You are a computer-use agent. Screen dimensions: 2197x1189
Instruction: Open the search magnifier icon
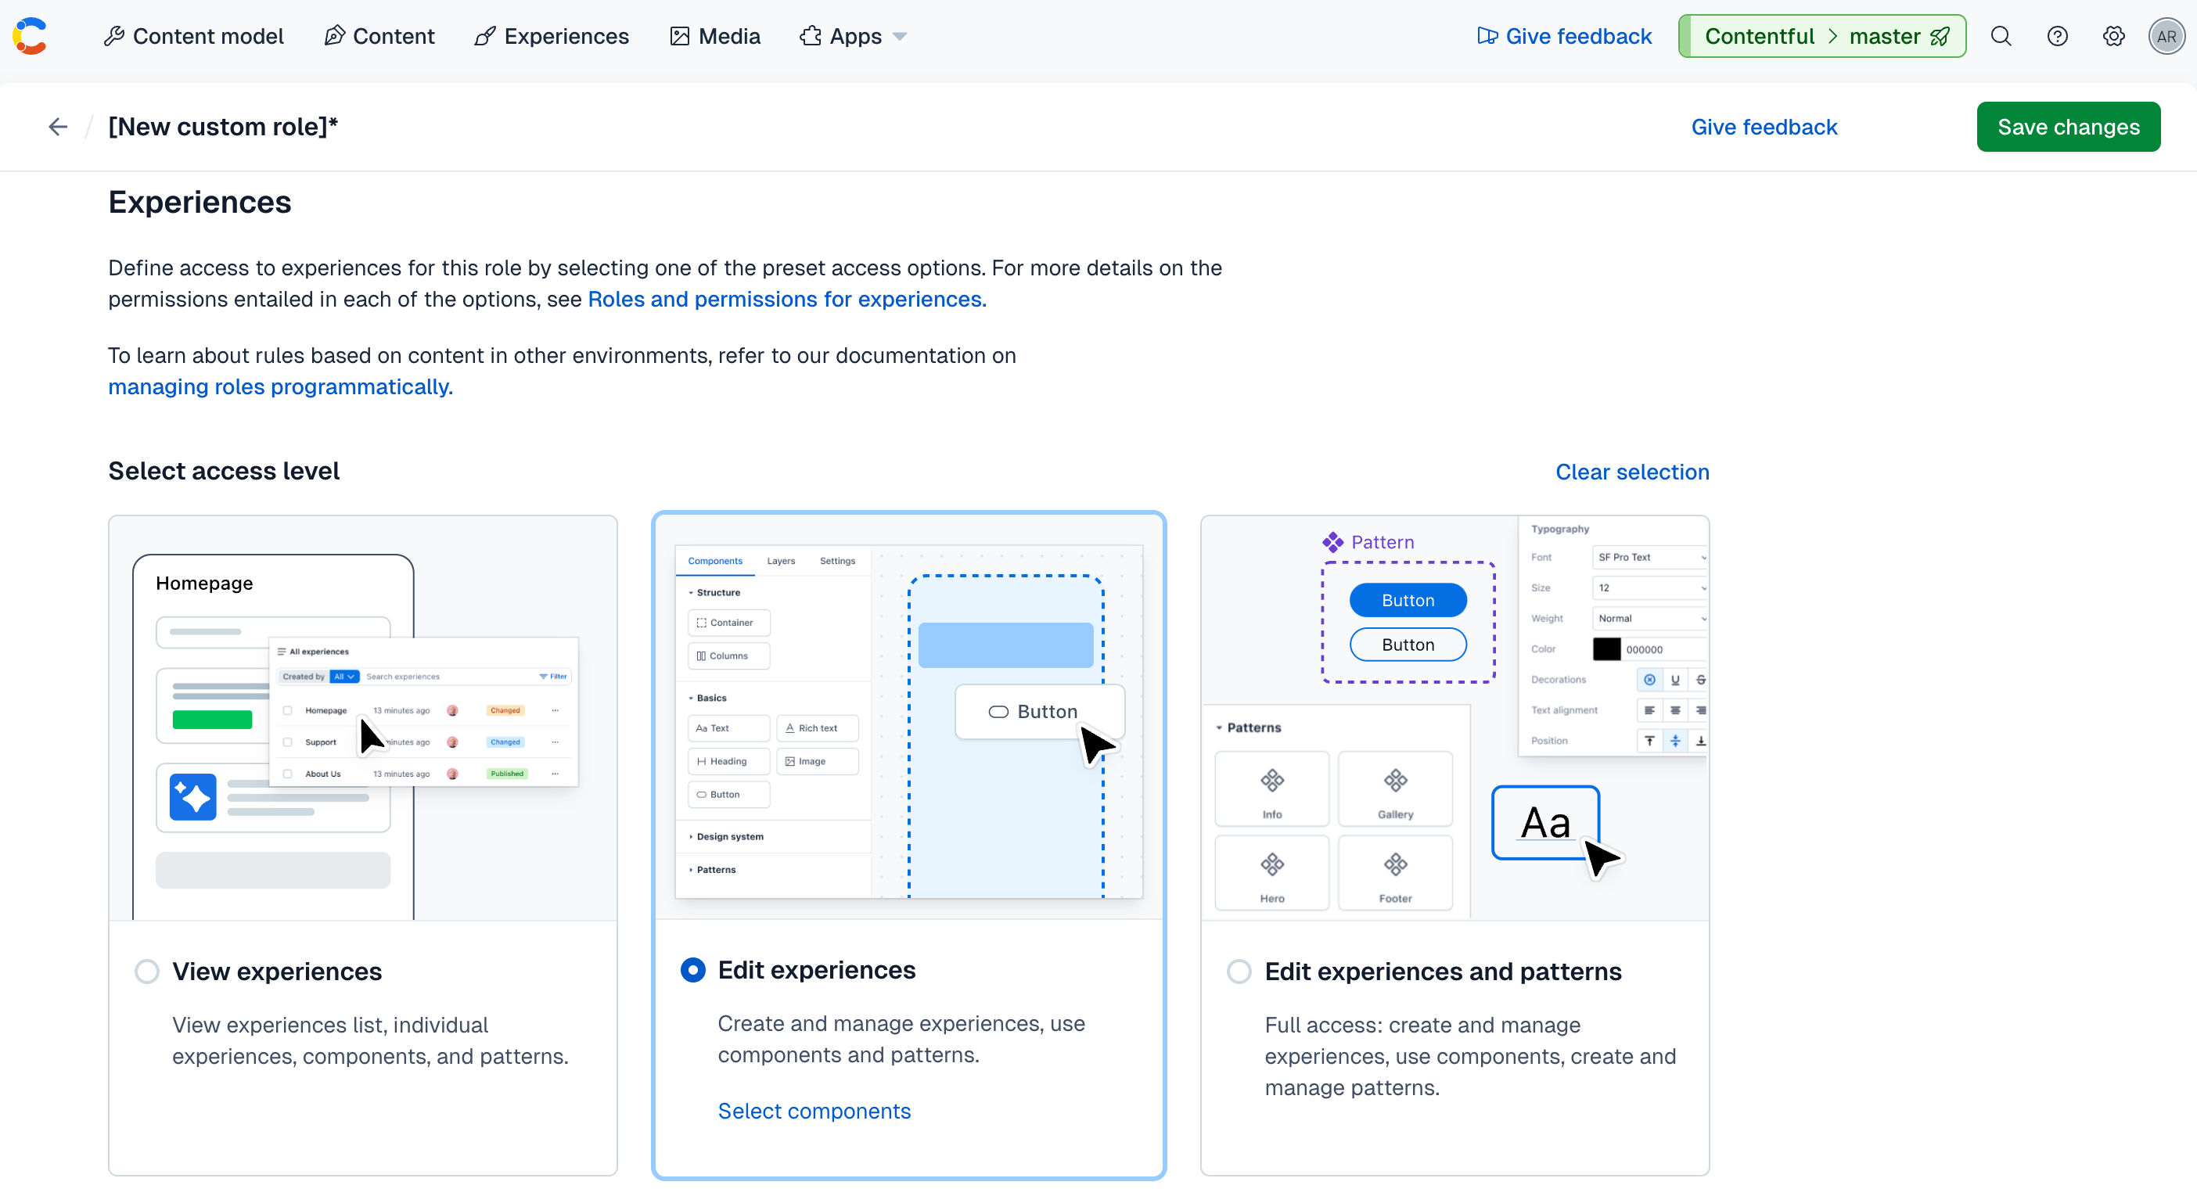2001,36
